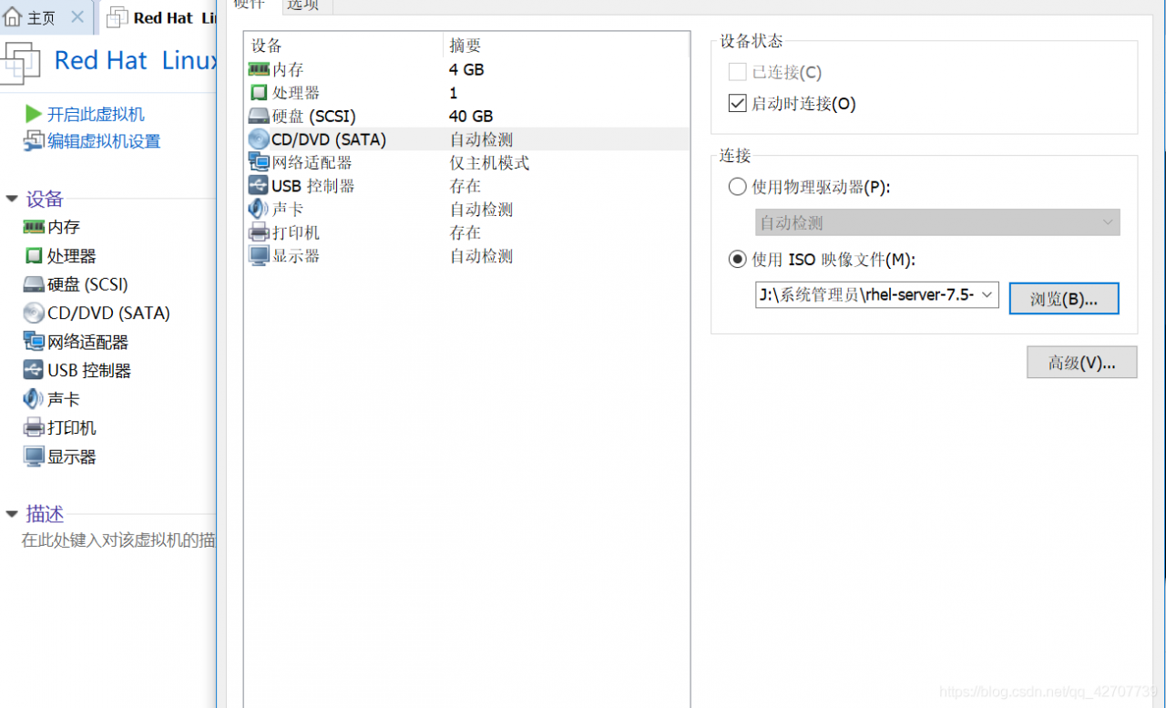The image size is (1166, 708).
Task: Select the 打印机 row label in the dialog list
Action: (x=296, y=233)
